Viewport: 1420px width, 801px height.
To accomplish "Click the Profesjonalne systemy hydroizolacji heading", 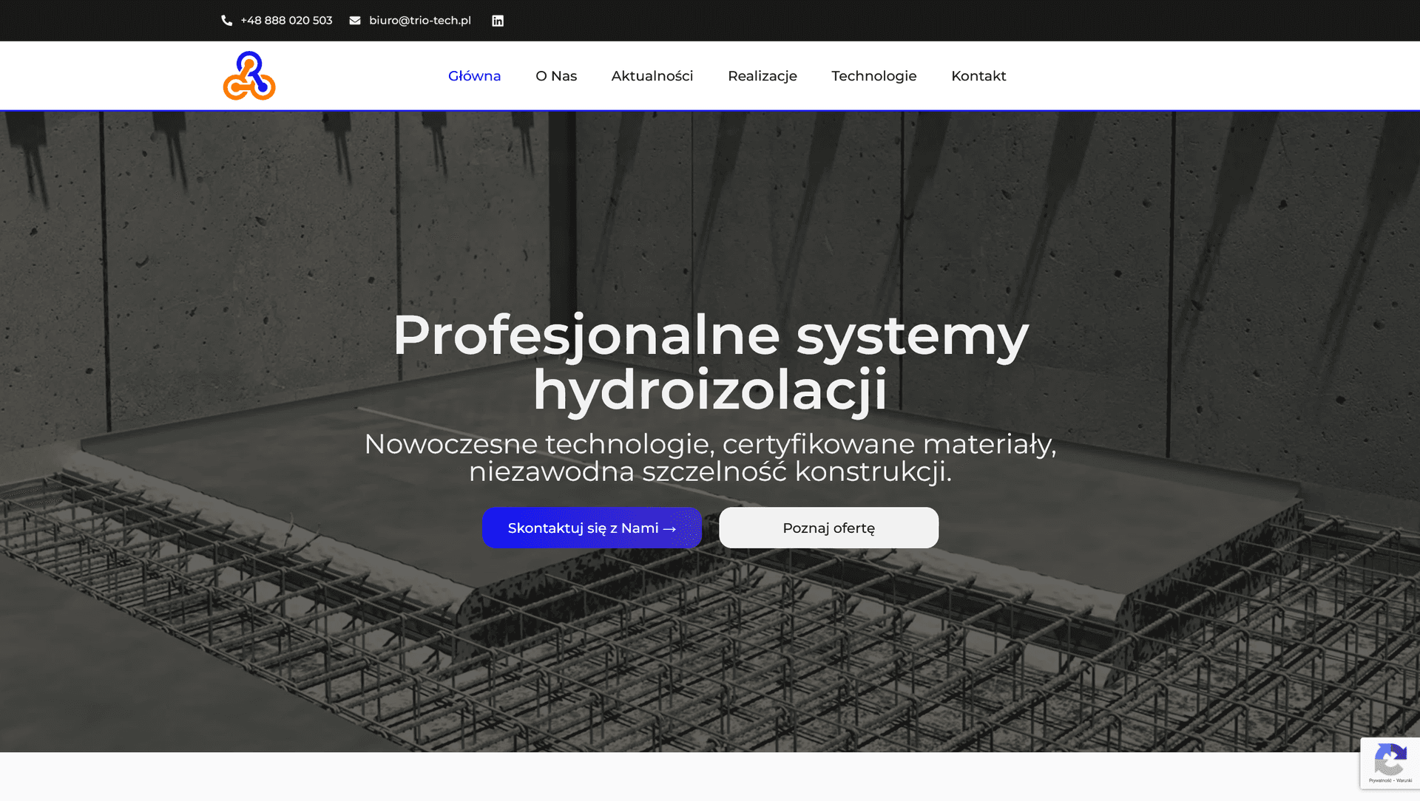I will pos(710,362).
